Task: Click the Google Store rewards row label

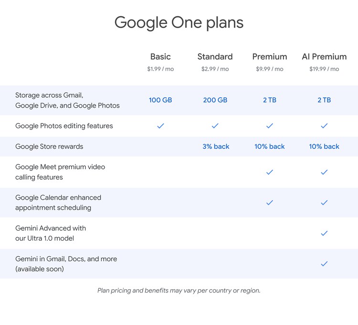Action: (49, 146)
